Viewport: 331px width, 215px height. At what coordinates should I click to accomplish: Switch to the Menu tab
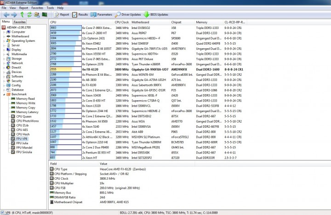coord(6,22)
